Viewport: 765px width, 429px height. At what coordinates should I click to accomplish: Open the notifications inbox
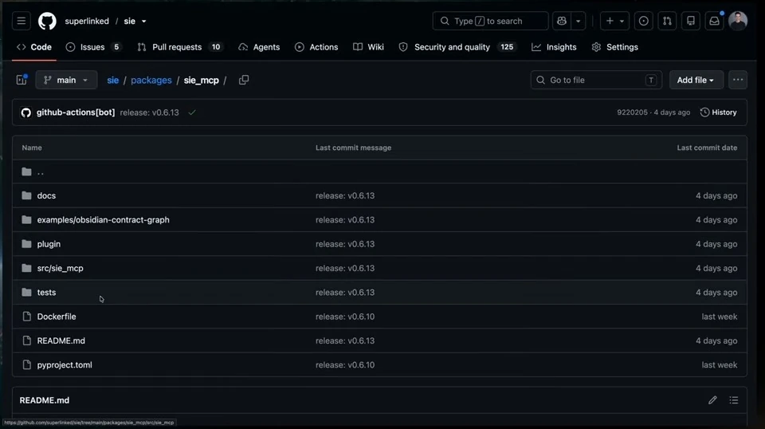714,21
